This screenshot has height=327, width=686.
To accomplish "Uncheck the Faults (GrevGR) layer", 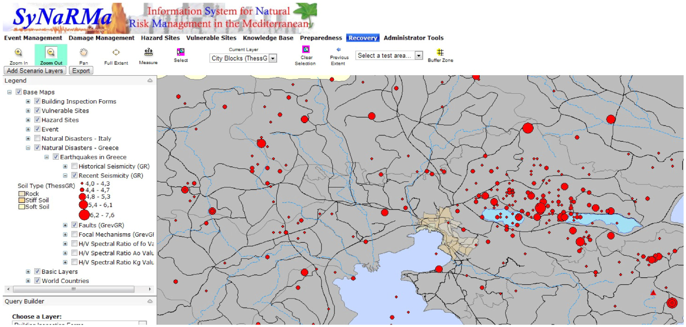I will [74, 225].
